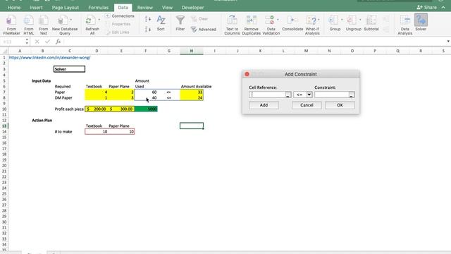Open the Page Layout tab
The height and width of the screenshot is (254, 451).
click(x=66, y=8)
